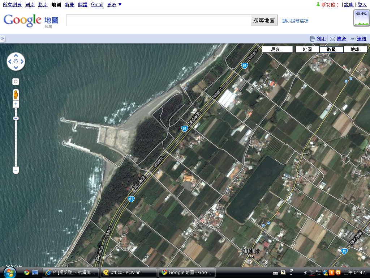This screenshot has height=278, width=370.
Task: Click the printer icon next to 列印
Action: pyautogui.click(x=312, y=39)
